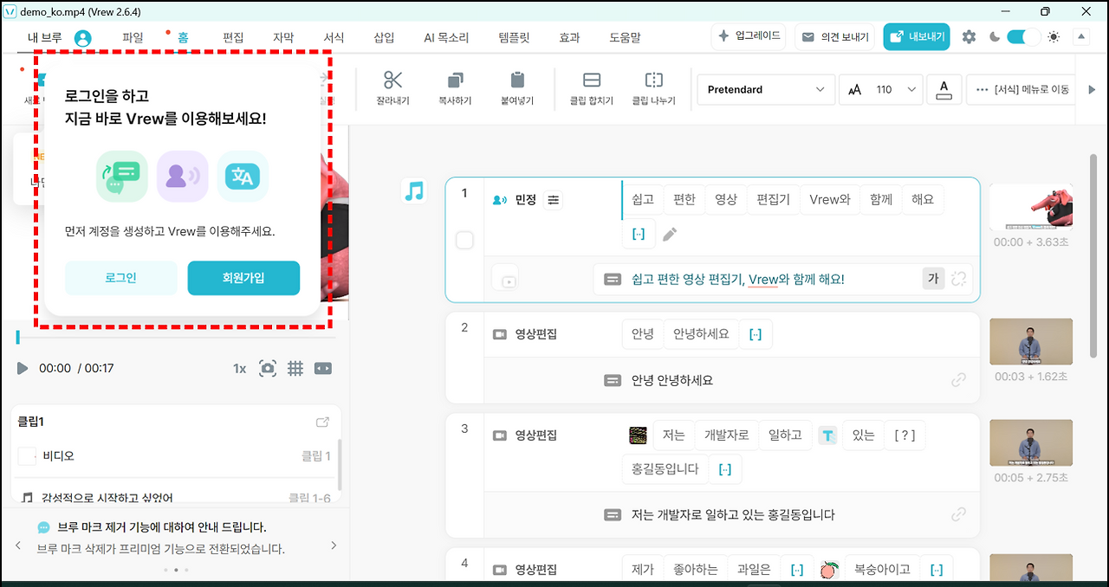Go to previous notice with left chevron

[18, 545]
